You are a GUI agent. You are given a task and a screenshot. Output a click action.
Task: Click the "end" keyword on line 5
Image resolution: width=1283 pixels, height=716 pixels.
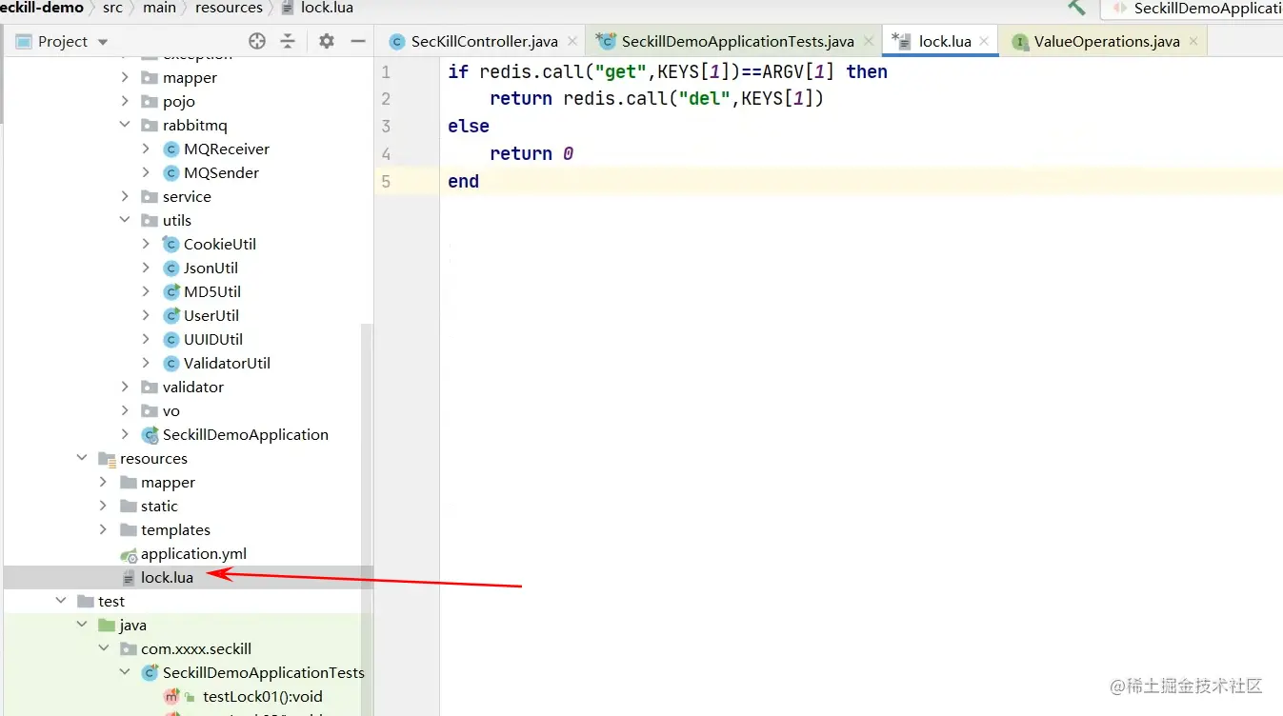coord(464,181)
